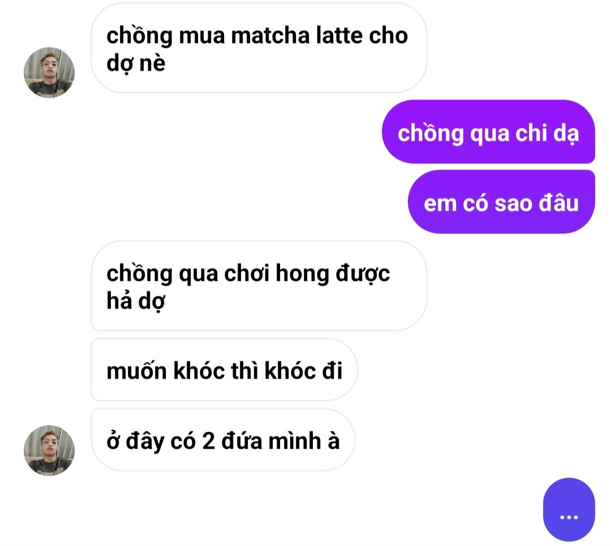The width and height of the screenshot is (611, 546).
Task: Tap the purple bubble "em có sao đâu"
Action: (501, 202)
